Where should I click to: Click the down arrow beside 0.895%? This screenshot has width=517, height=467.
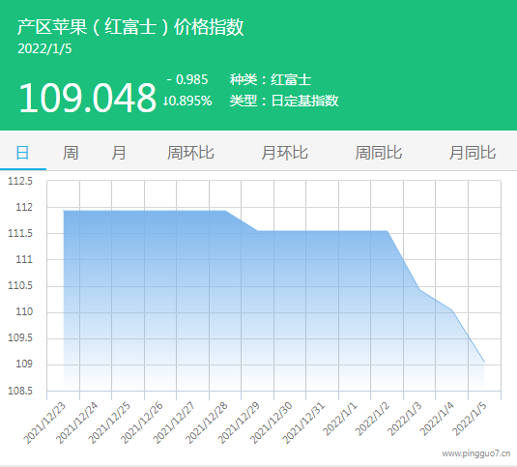[166, 101]
